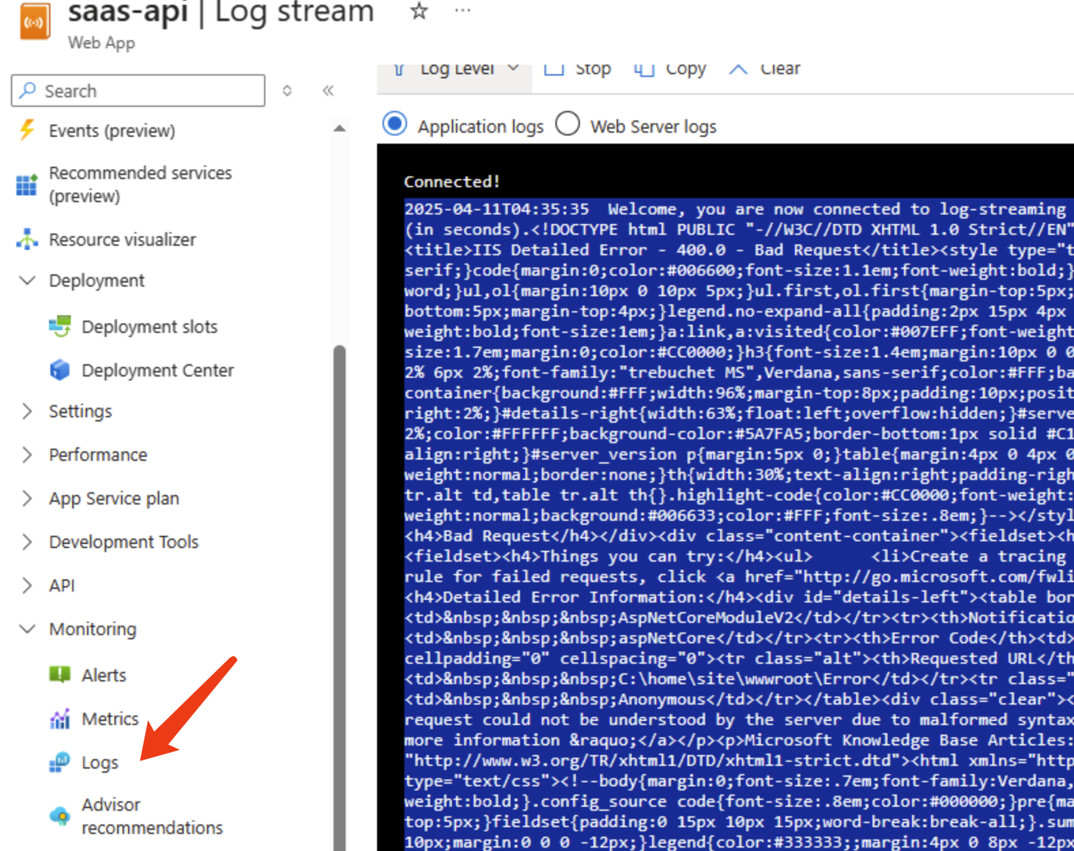The width and height of the screenshot is (1074, 851).
Task: Collapse the Monitoring section
Action: [x=27, y=629]
